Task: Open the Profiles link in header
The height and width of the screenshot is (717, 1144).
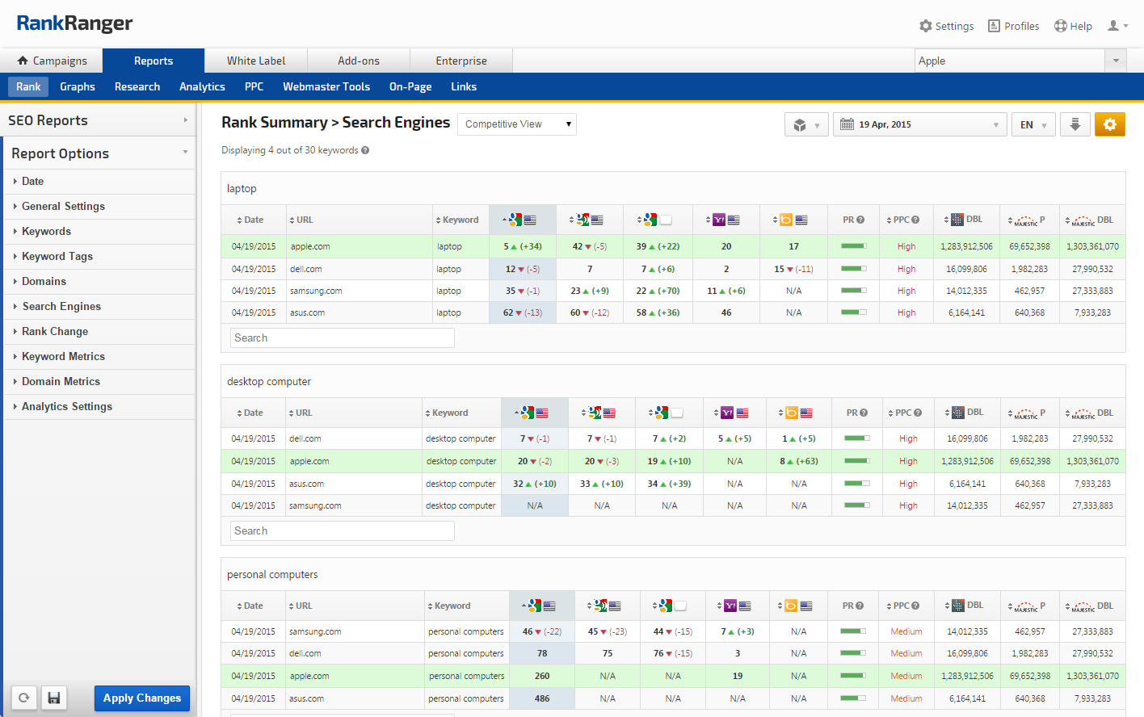Action: point(1014,26)
